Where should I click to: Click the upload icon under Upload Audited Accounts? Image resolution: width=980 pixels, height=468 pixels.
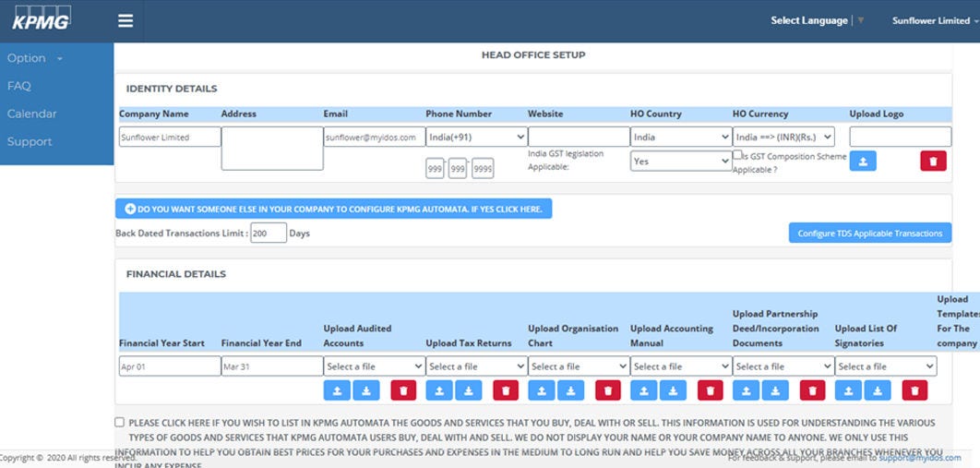(x=337, y=390)
